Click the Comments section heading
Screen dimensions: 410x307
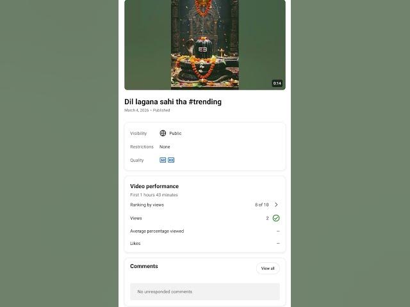click(144, 266)
